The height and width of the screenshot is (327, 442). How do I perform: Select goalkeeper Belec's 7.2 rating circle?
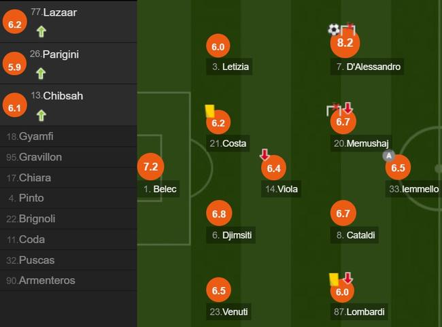click(x=150, y=167)
